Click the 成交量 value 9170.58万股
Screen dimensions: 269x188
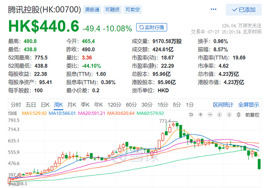click(167, 41)
